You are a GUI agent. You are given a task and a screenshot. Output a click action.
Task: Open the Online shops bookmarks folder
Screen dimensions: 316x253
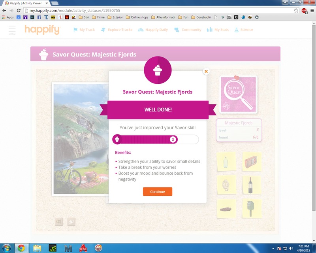[137, 17]
